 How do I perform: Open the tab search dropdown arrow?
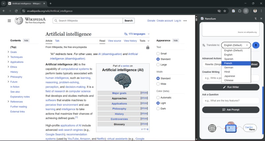[3, 3]
